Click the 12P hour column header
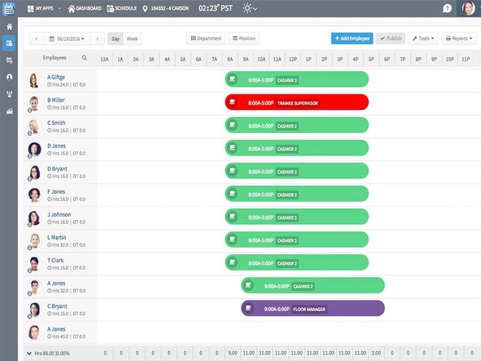The height and width of the screenshot is (361, 481). pos(293,59)
